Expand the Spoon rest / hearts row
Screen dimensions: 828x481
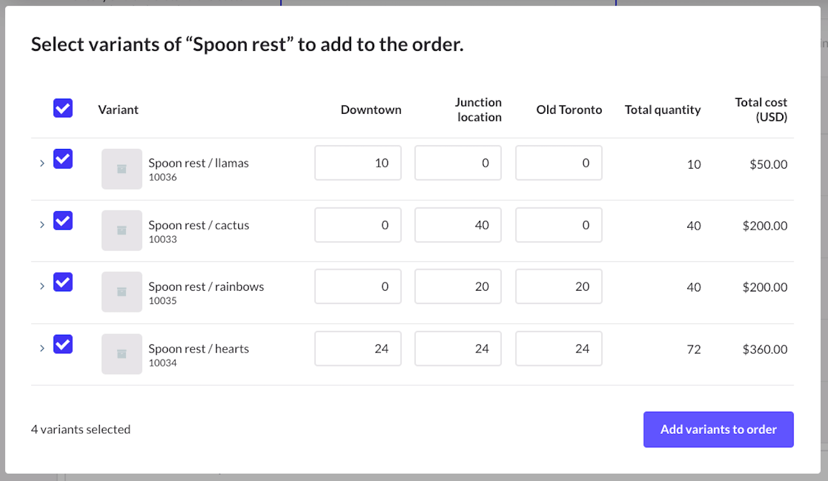(41, 348)
